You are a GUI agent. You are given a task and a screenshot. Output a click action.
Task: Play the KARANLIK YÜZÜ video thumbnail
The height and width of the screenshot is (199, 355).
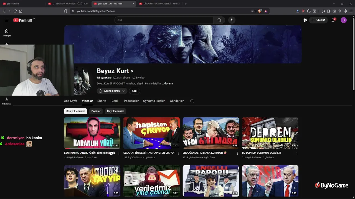(92, 133)
